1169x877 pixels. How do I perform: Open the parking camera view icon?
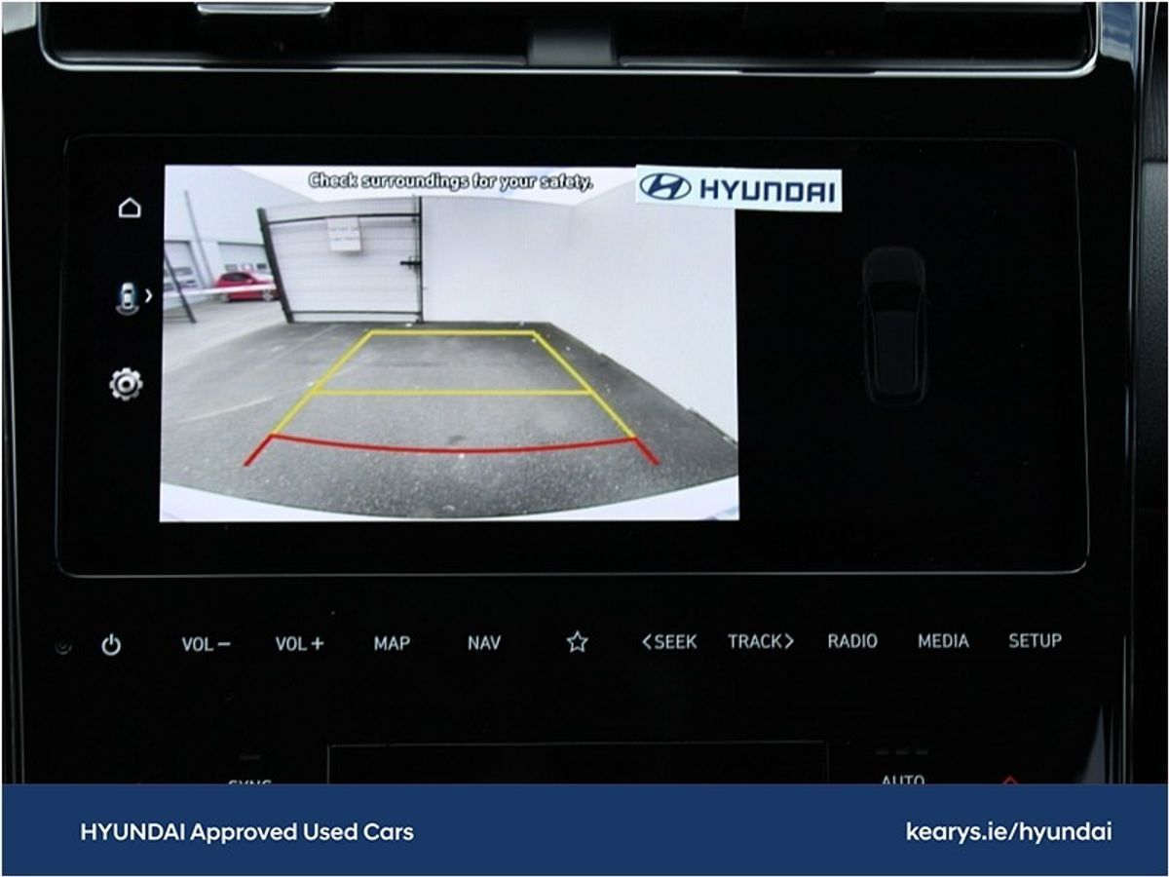[127, 297]
